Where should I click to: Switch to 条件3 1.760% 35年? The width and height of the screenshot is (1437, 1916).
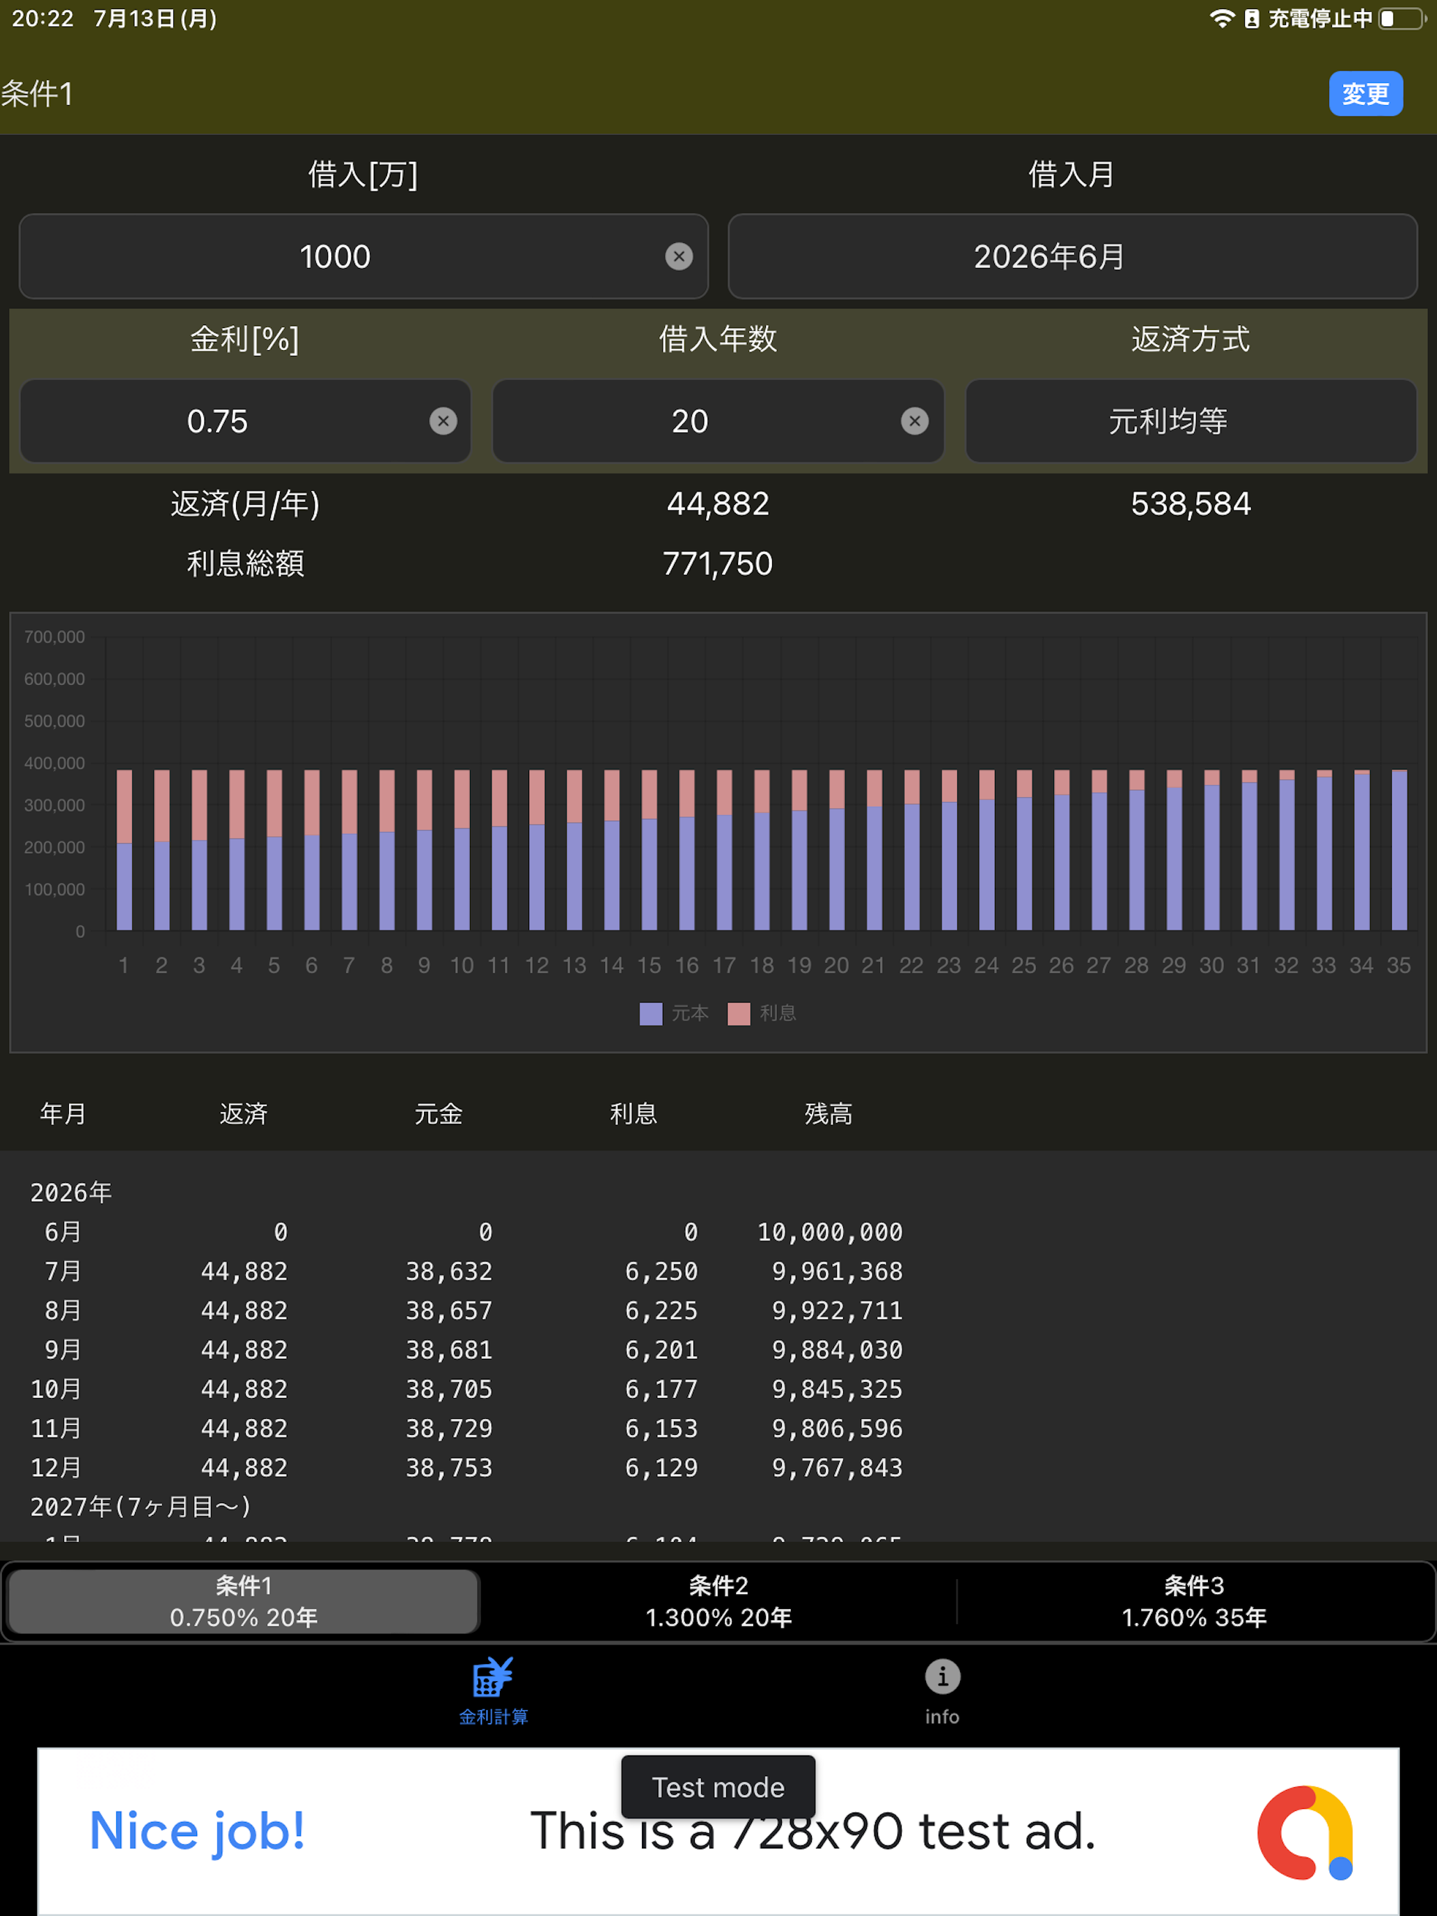(x=1193, y=1601)
